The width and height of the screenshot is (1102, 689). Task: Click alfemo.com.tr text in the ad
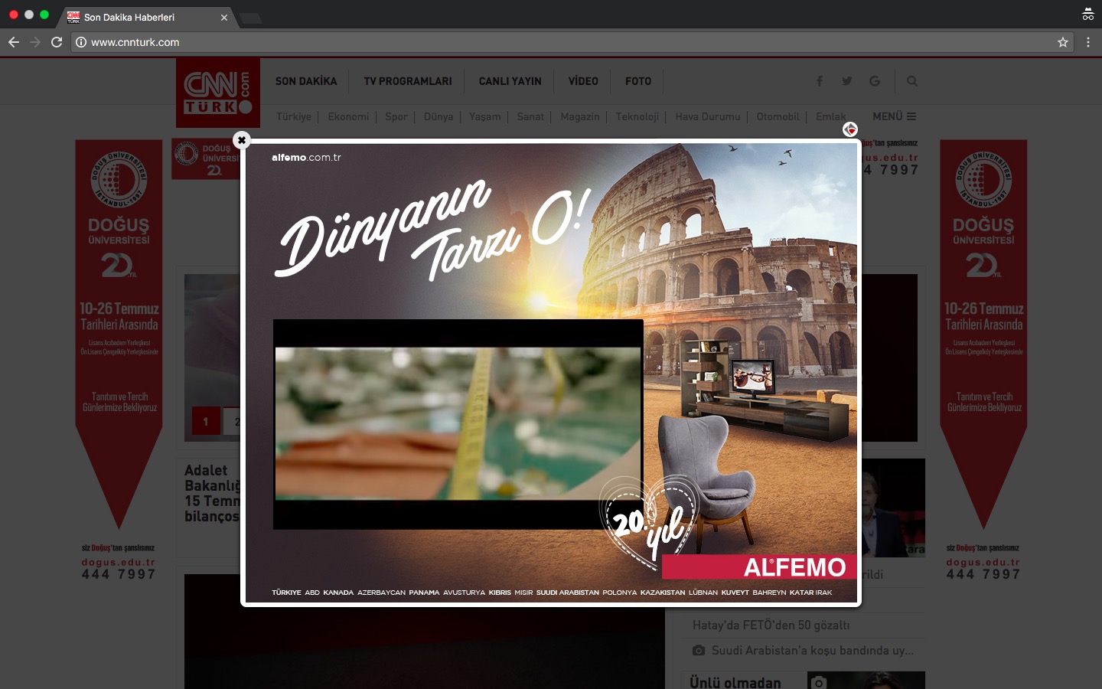pos(306,158)
